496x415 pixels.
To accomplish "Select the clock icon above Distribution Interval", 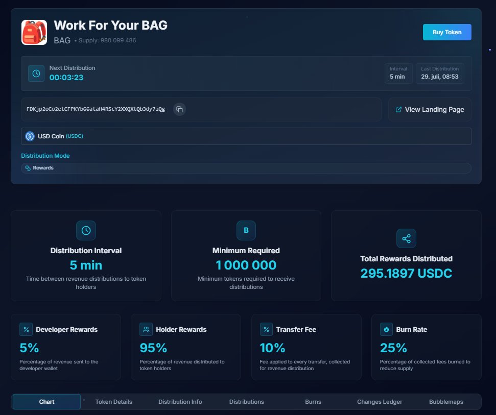I will pyautogui.click(x=86, y=230).
